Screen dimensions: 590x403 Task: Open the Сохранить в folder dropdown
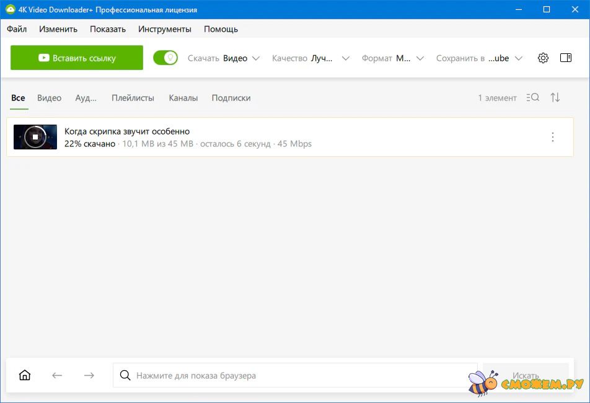[x=479, y=58]
